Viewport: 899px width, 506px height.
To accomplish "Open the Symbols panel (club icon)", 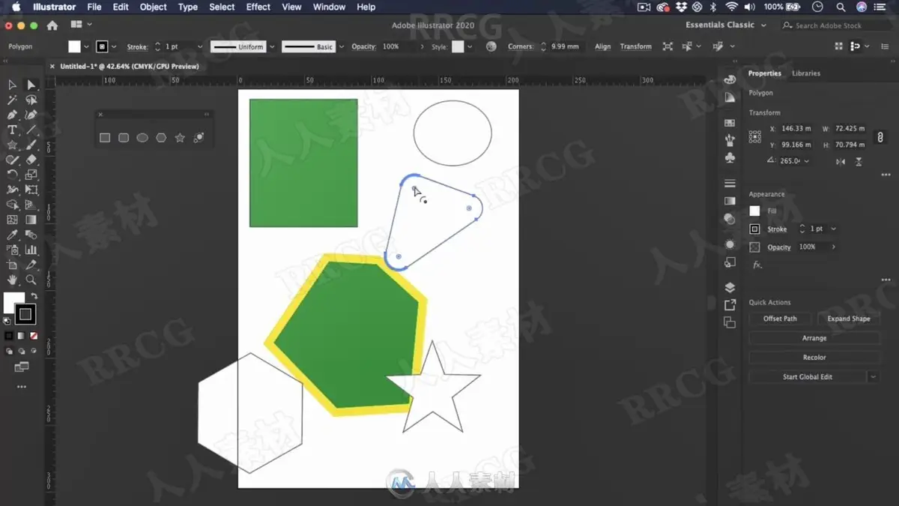I will (730, 158).
